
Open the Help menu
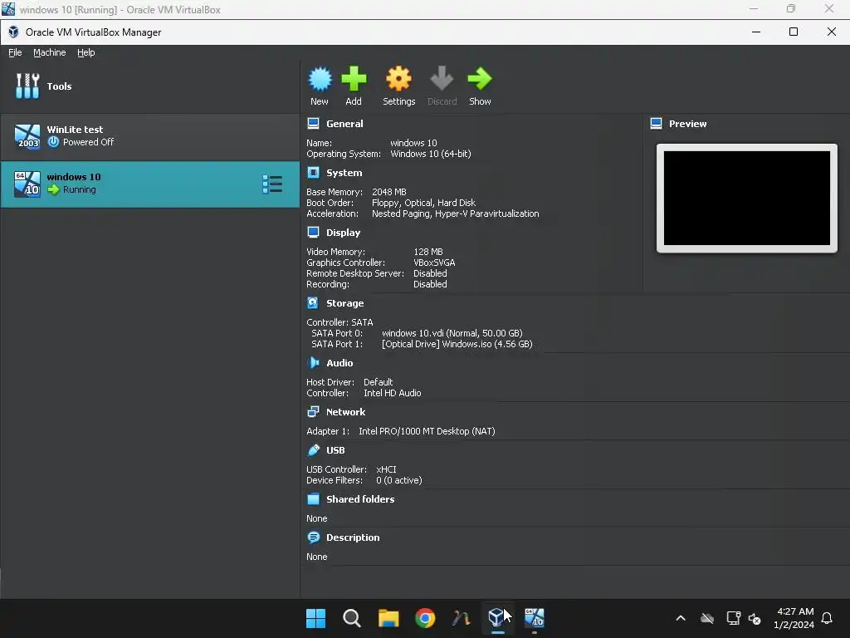click(85, 52)
